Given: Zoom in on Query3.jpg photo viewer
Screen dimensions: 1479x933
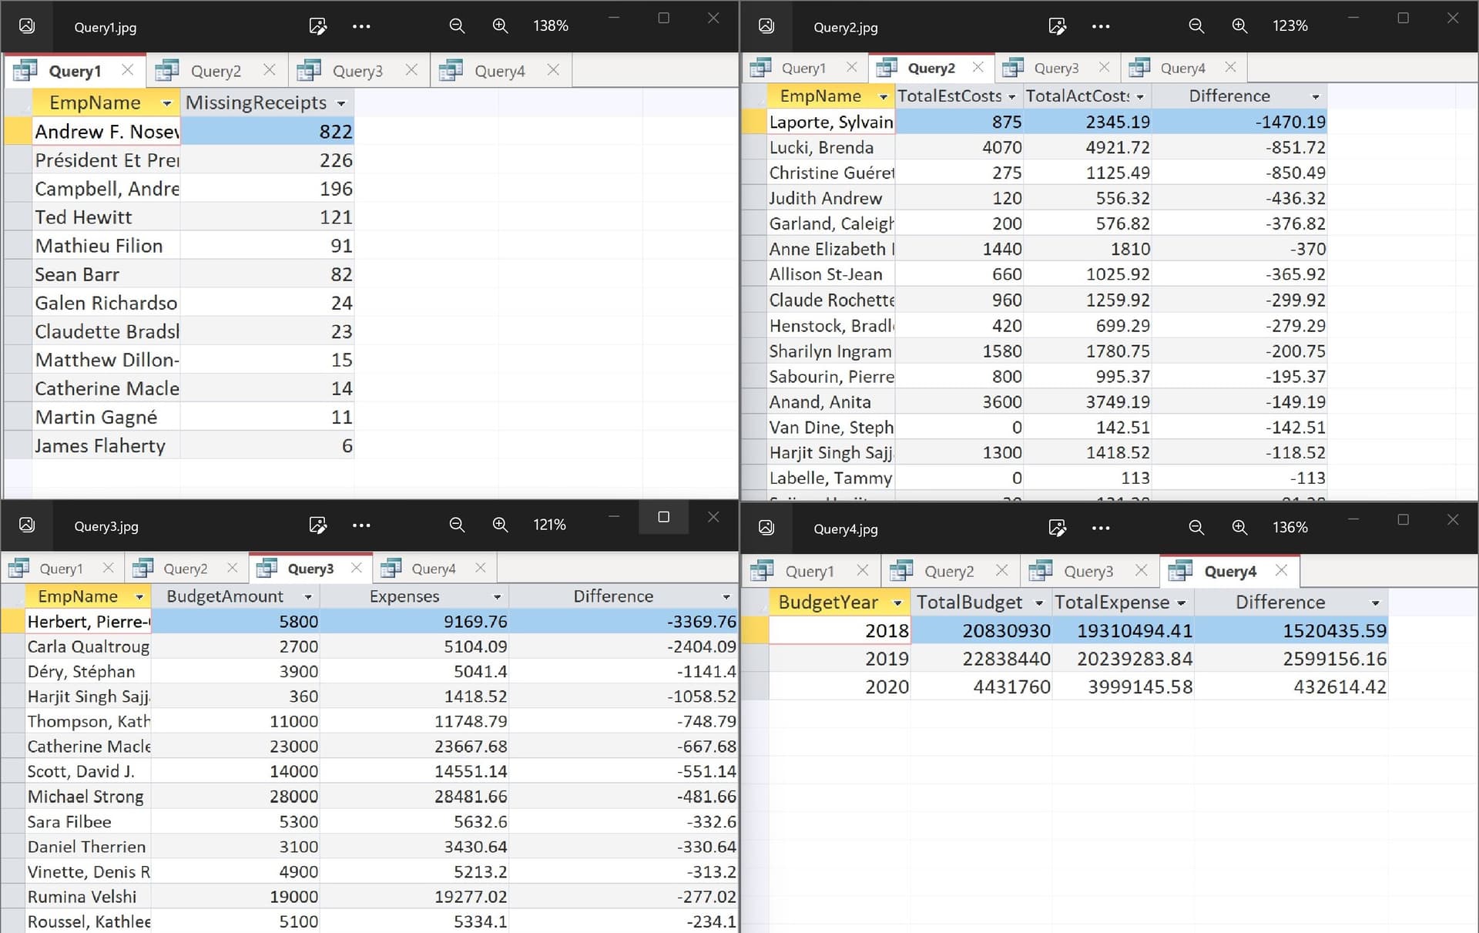Looking at the screenshot, I should [500, 525].
